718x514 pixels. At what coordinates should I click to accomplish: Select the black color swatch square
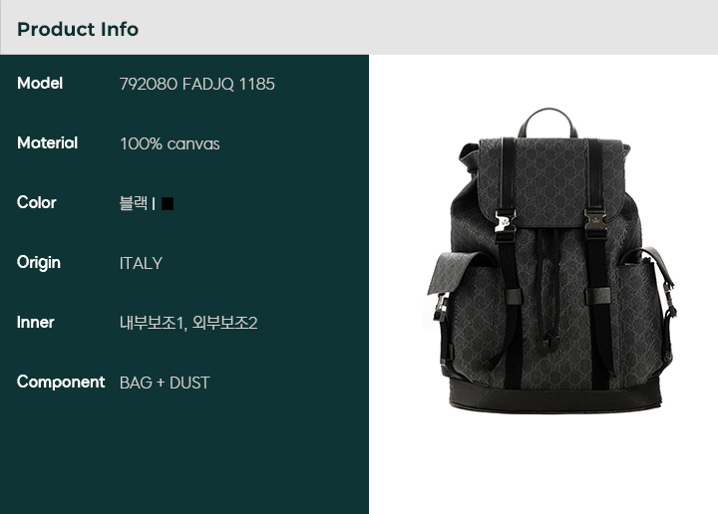[x=168, y=203]
